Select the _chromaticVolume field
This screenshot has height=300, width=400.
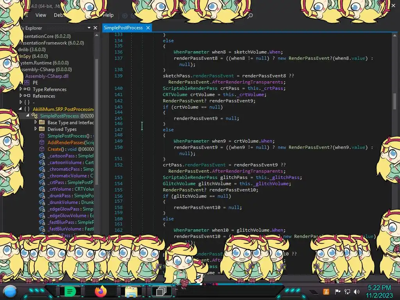coord(70,175)
